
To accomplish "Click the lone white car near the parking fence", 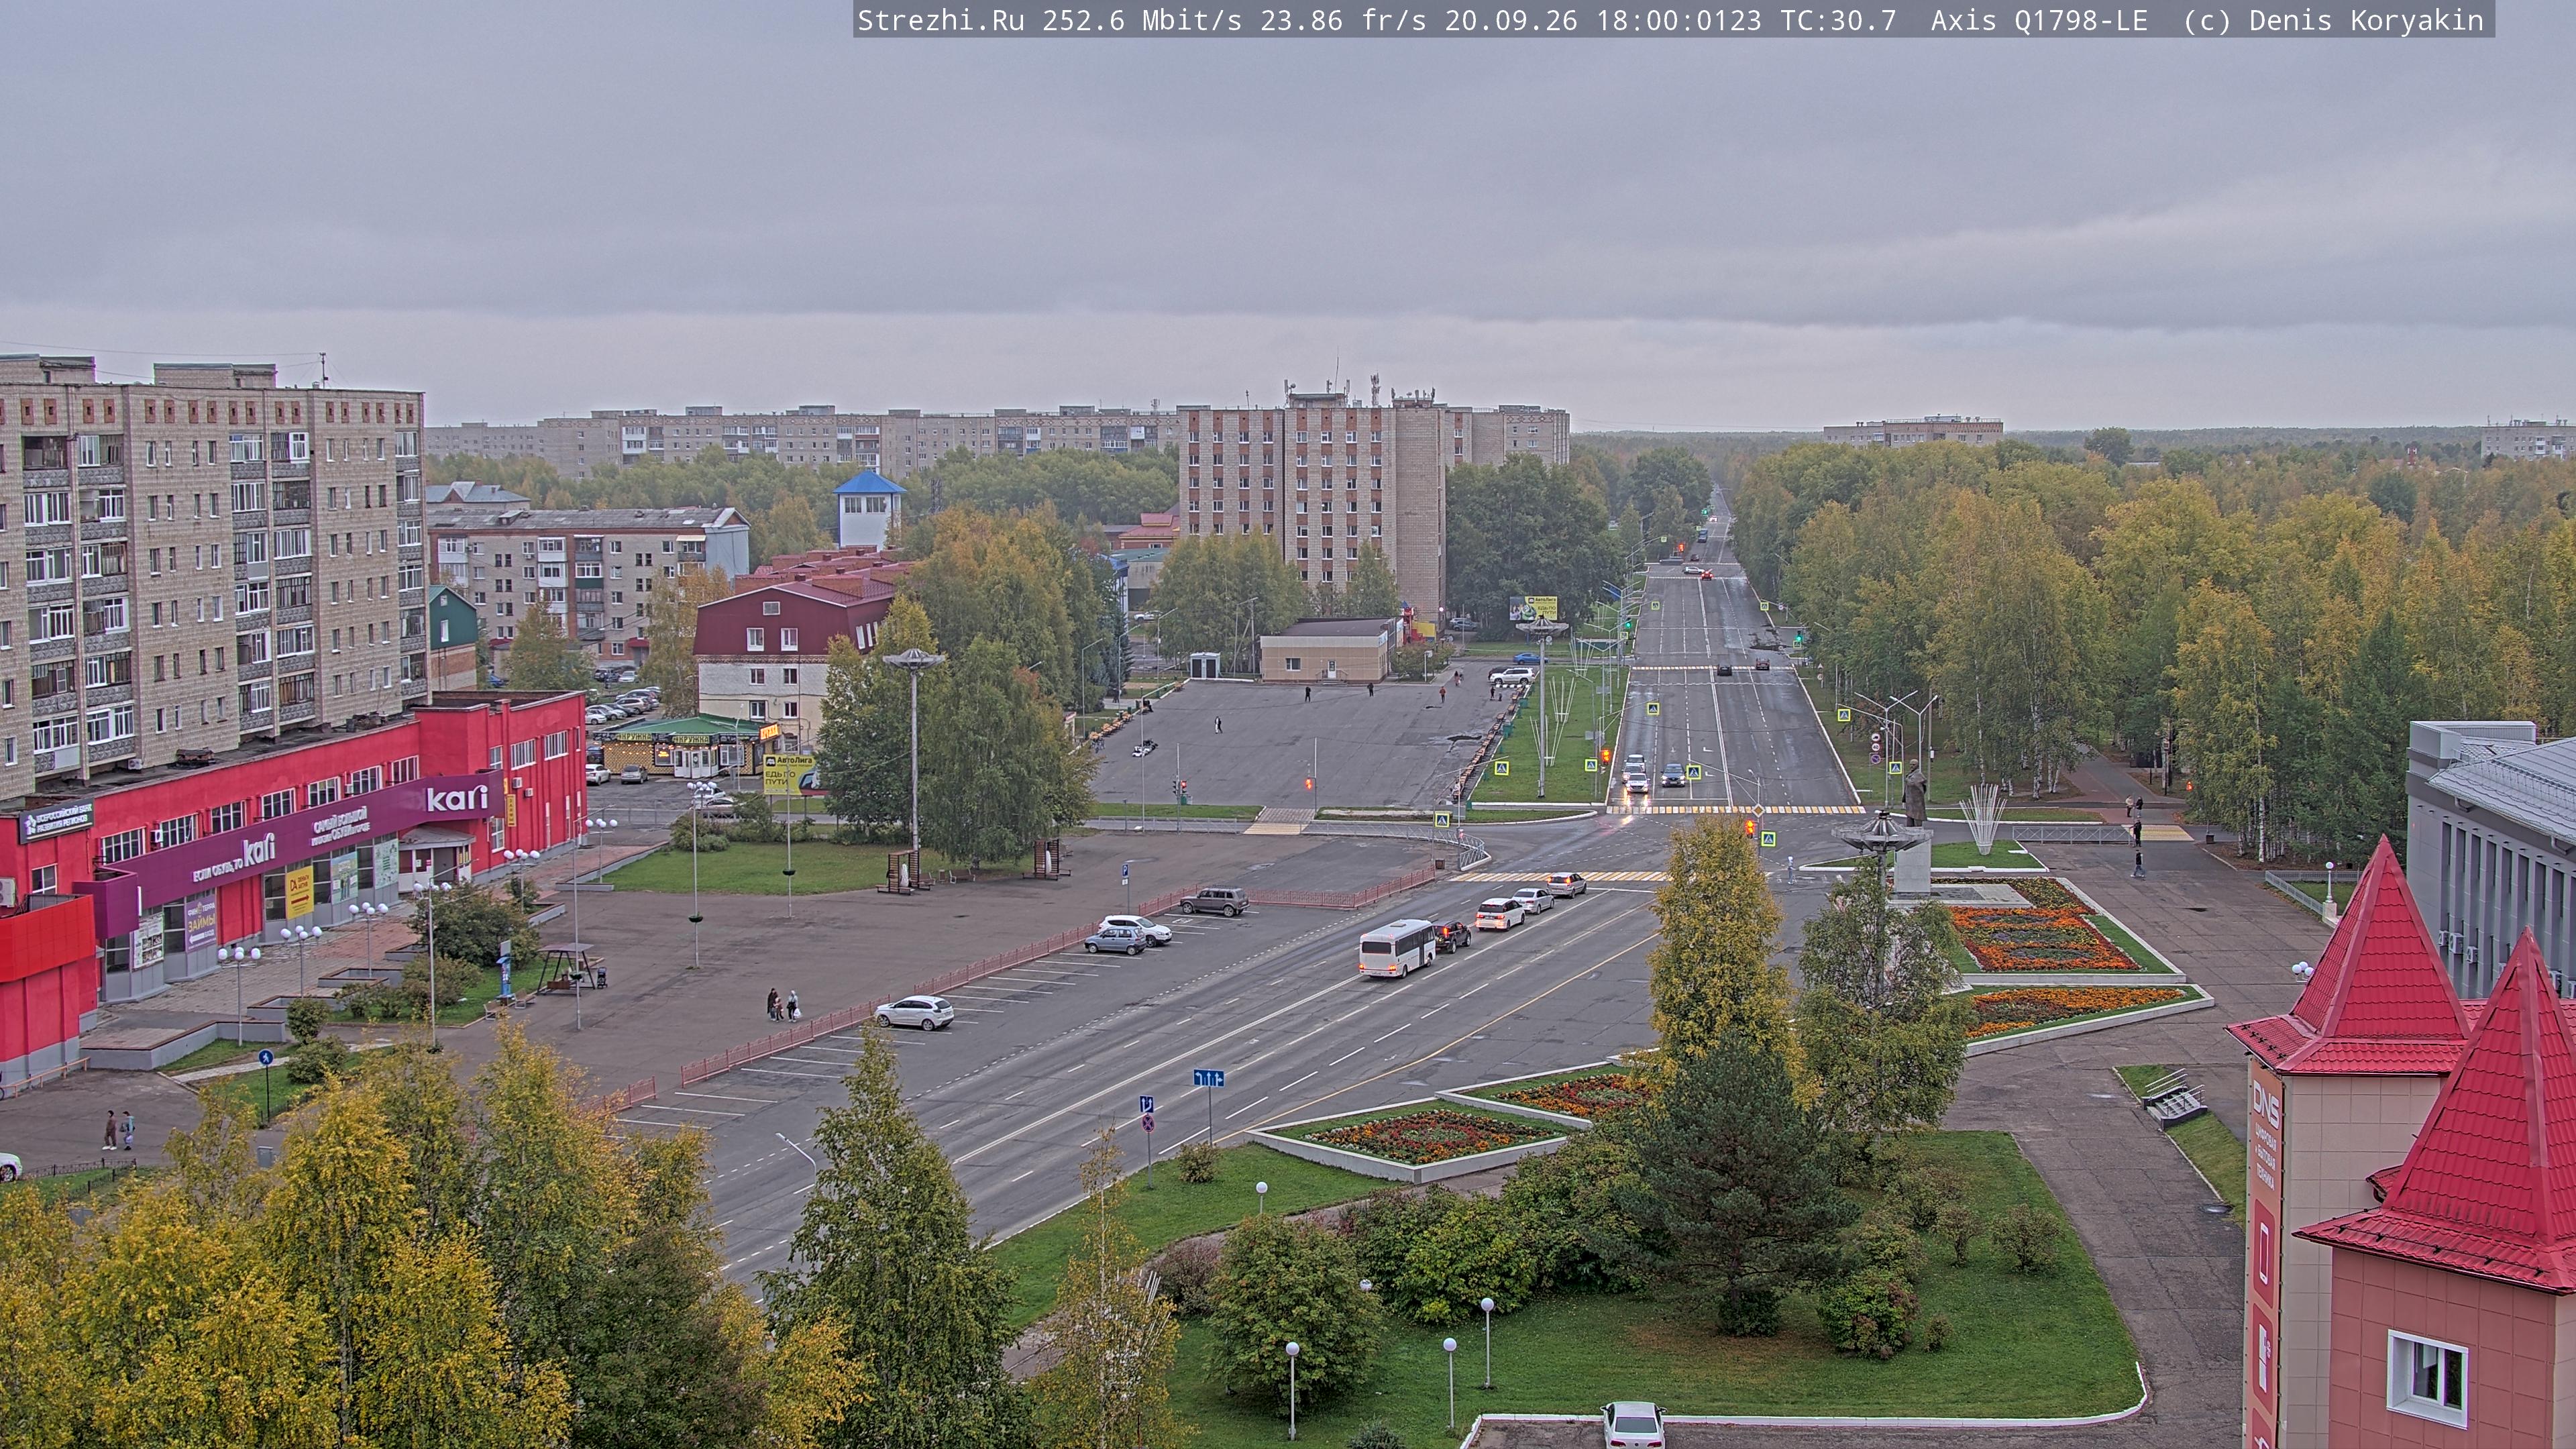I will [x=914, y=1012].
